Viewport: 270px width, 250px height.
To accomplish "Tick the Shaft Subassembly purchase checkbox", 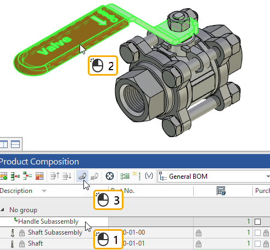I will tap(257, 232).
